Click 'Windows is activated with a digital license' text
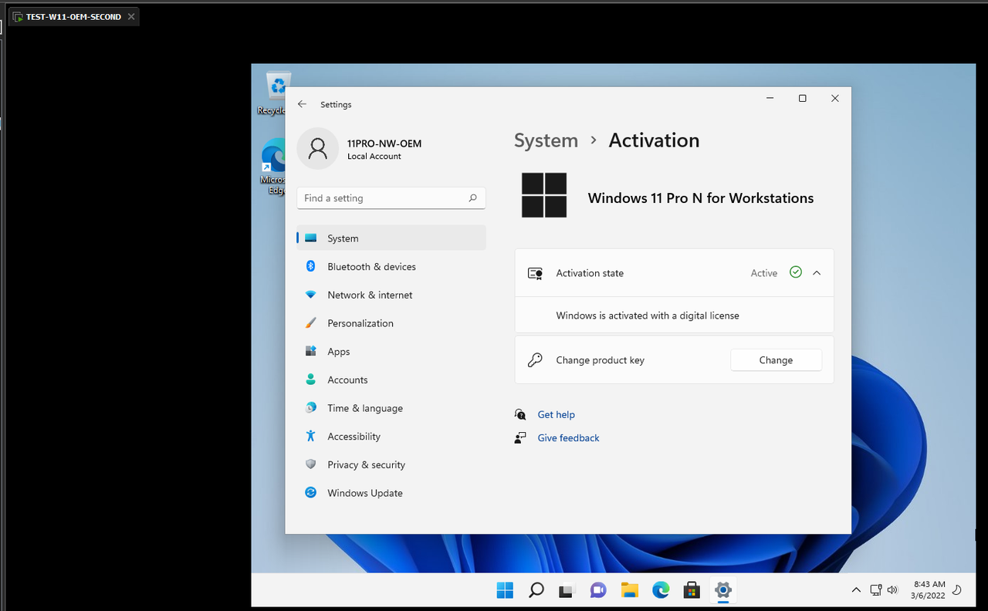988x611 pixels. 648,316
